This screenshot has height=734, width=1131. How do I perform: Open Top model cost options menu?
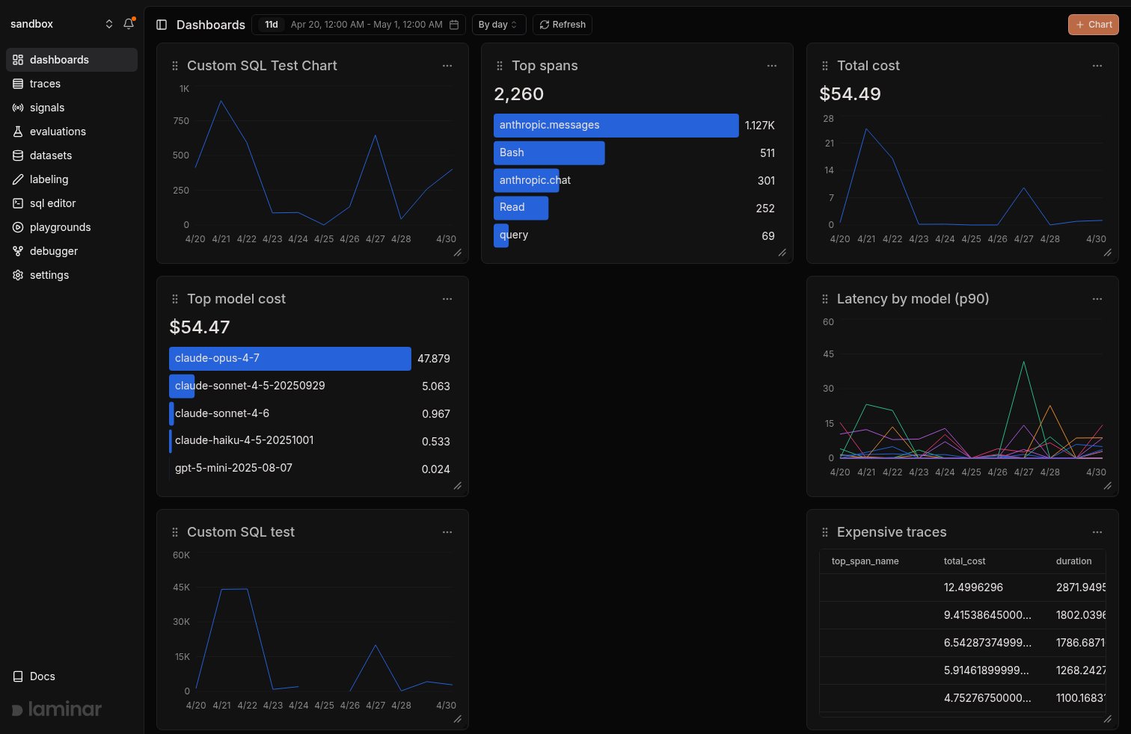447,299
